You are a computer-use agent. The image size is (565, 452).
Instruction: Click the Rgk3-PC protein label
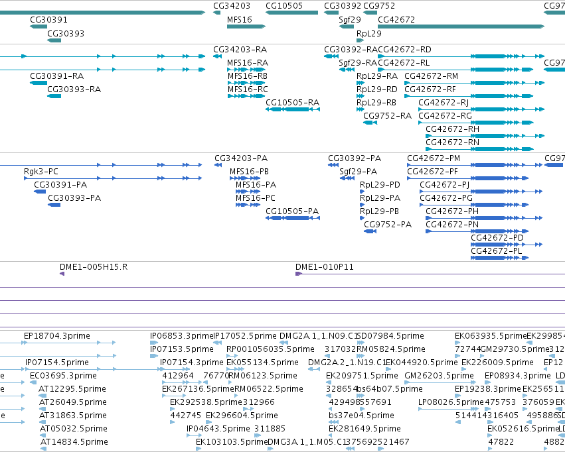point(40,172)
